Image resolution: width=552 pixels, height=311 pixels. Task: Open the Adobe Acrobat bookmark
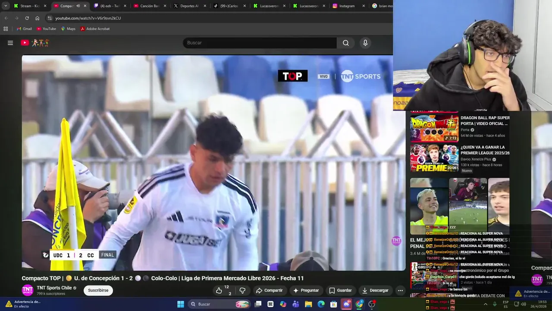tap(95, 29)
